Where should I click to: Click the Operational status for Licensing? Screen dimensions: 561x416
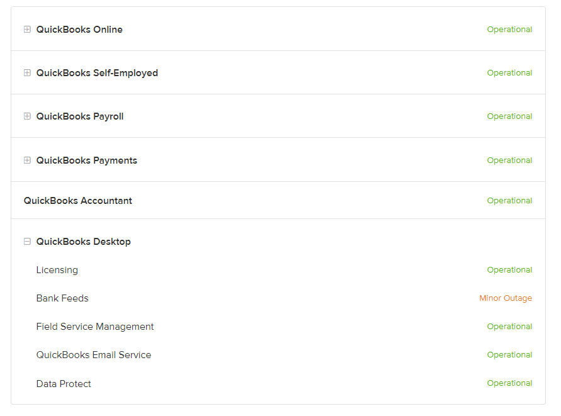(509, 270)
